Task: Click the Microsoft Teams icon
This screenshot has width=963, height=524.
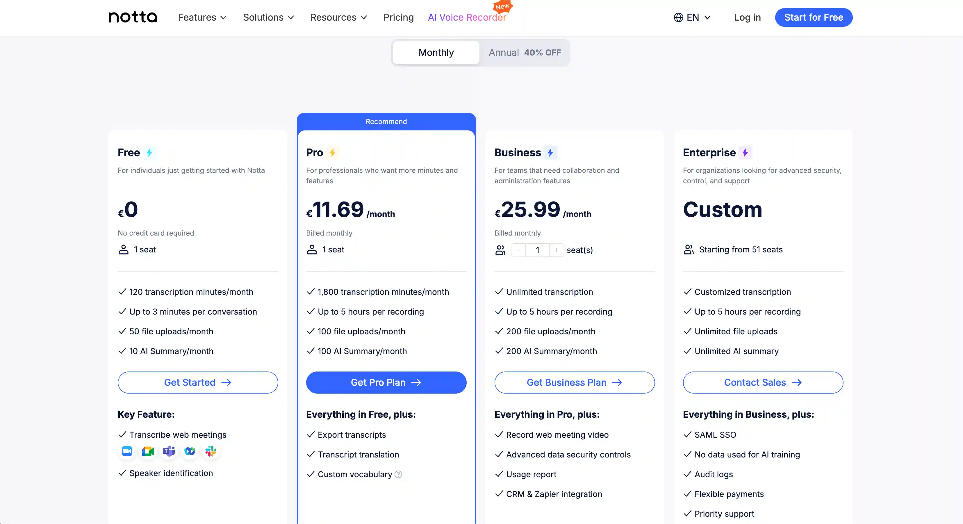Action: point(169,451)
